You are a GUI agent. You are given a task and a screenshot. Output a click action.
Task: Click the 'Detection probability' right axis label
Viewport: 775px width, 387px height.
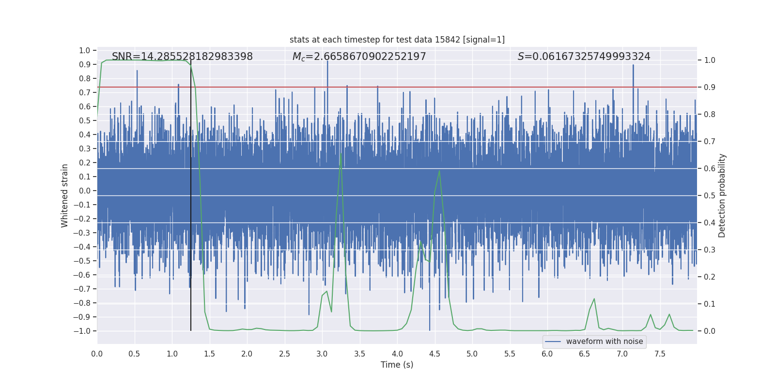click(x=722, y=195)
